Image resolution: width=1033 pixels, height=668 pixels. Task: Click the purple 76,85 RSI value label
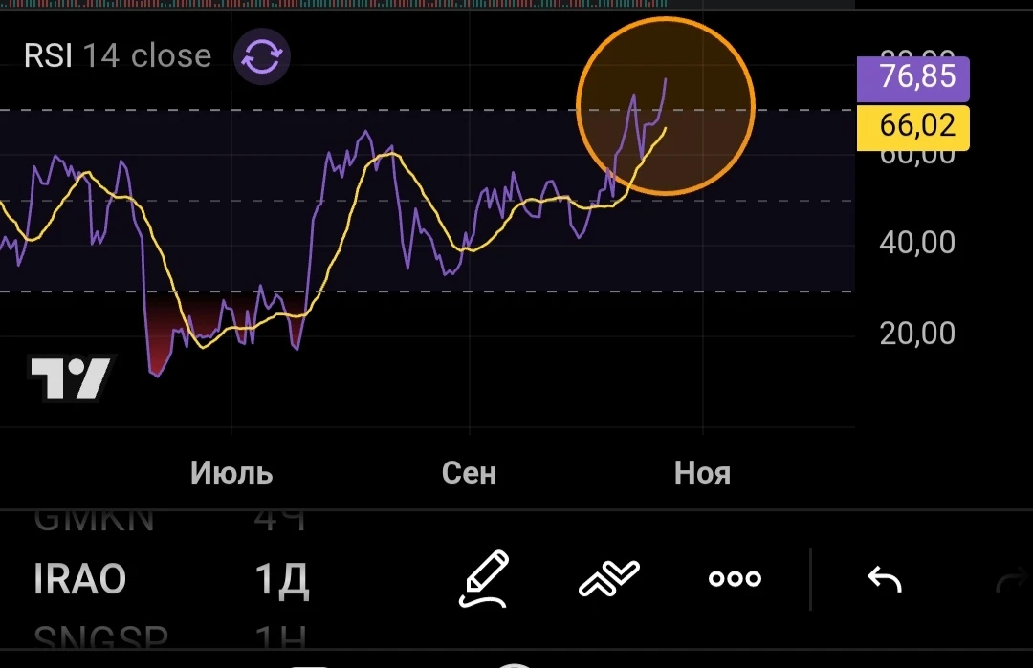(x=913, y=78)
